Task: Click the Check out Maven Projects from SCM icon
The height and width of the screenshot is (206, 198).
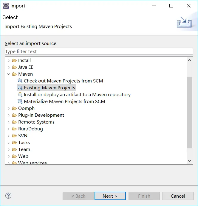Action: [20, 81]
